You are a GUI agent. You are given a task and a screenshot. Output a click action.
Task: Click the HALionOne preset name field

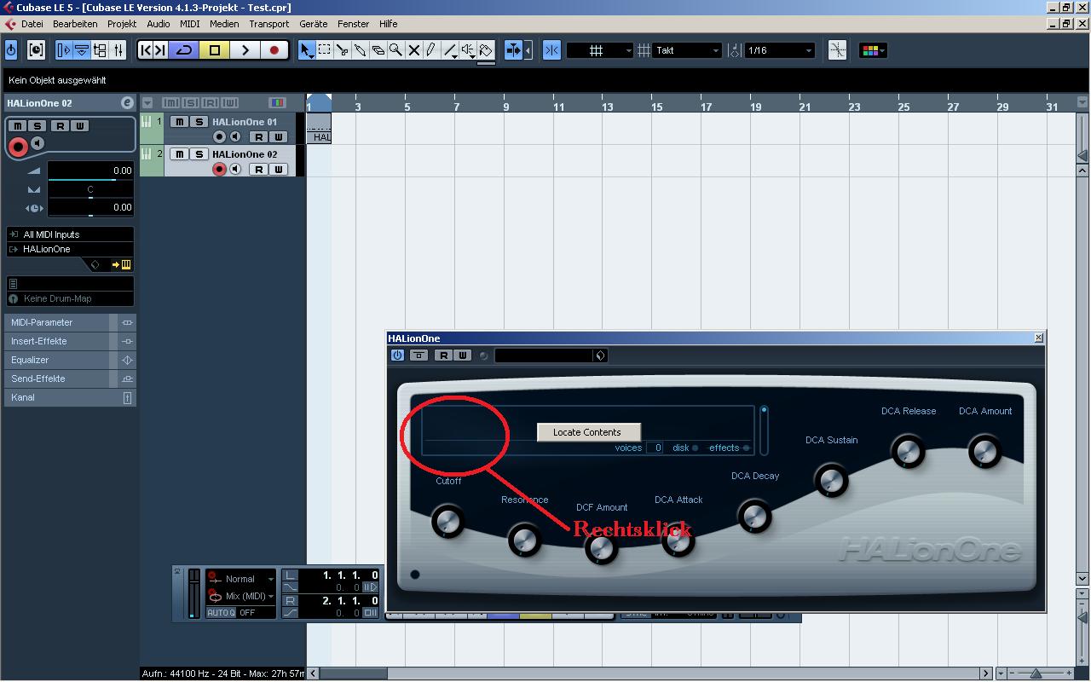545,355
